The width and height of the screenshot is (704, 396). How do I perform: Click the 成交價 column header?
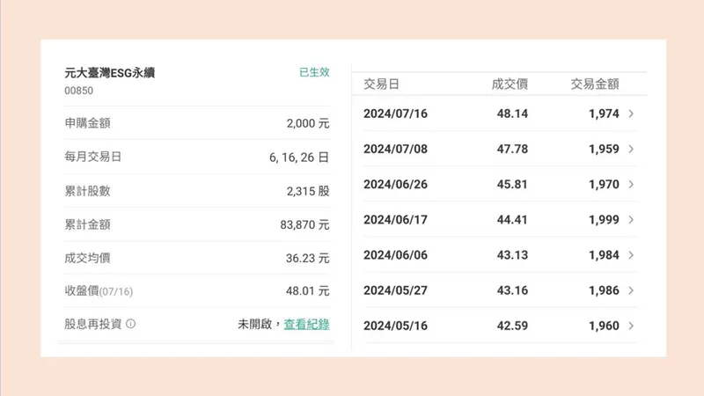[509, 84]
